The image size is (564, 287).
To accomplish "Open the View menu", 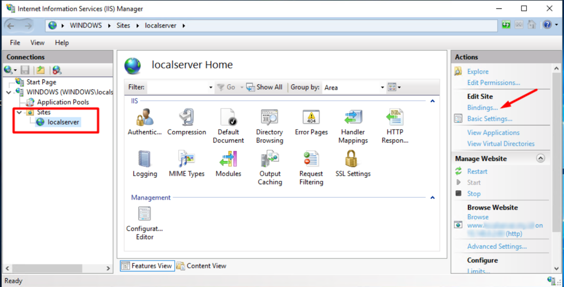I will 37,43.
